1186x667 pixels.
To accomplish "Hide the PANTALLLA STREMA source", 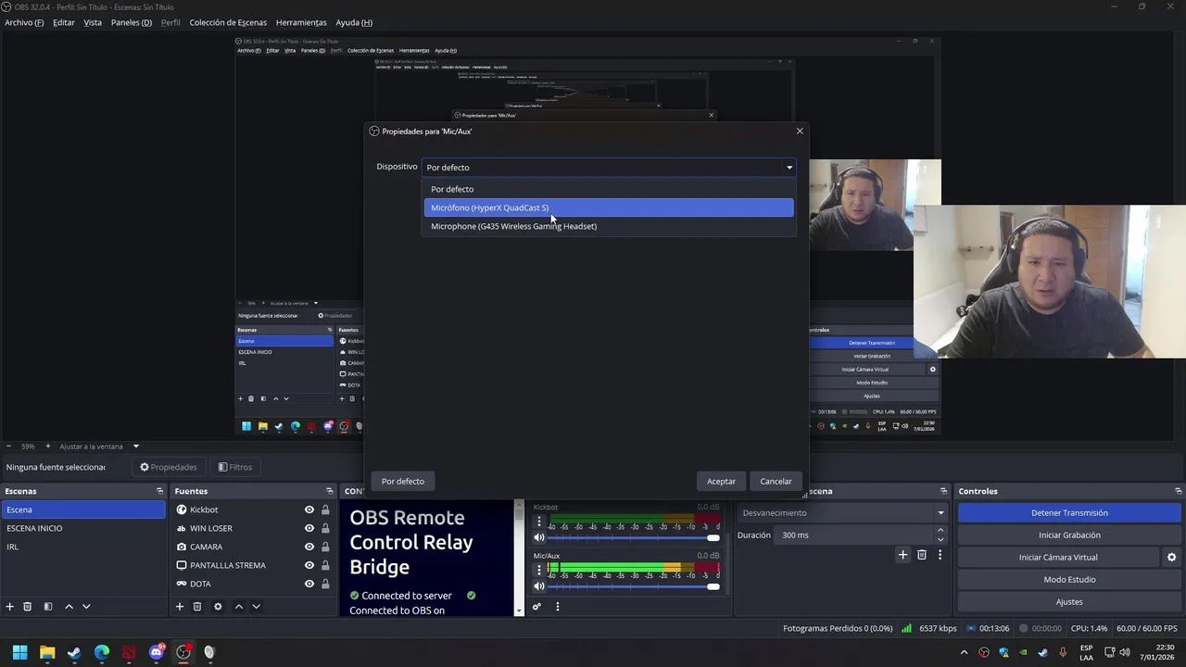I will (x=309, y=565).
